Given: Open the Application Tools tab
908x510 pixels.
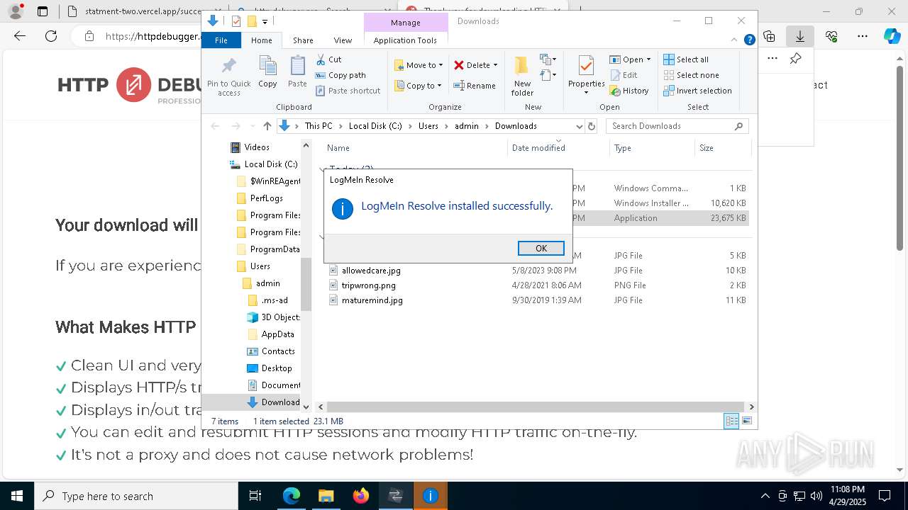Looking at the screenshot, I should [405, 40].
